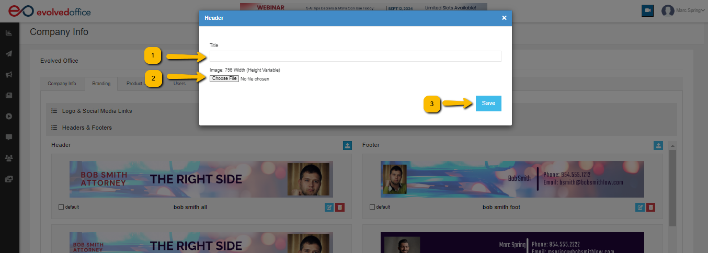Select the "bob smith foot" footer banner image
This screenshot has height=253, width=708.
[x=512, y=179]
